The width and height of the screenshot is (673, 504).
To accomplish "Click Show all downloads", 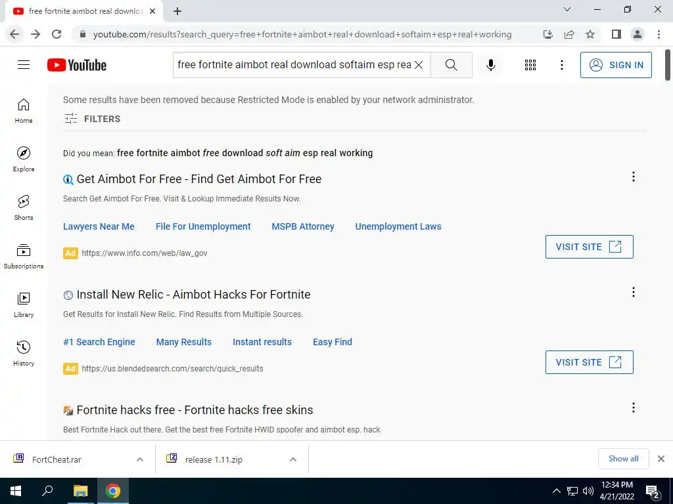I will click(623, 459).
